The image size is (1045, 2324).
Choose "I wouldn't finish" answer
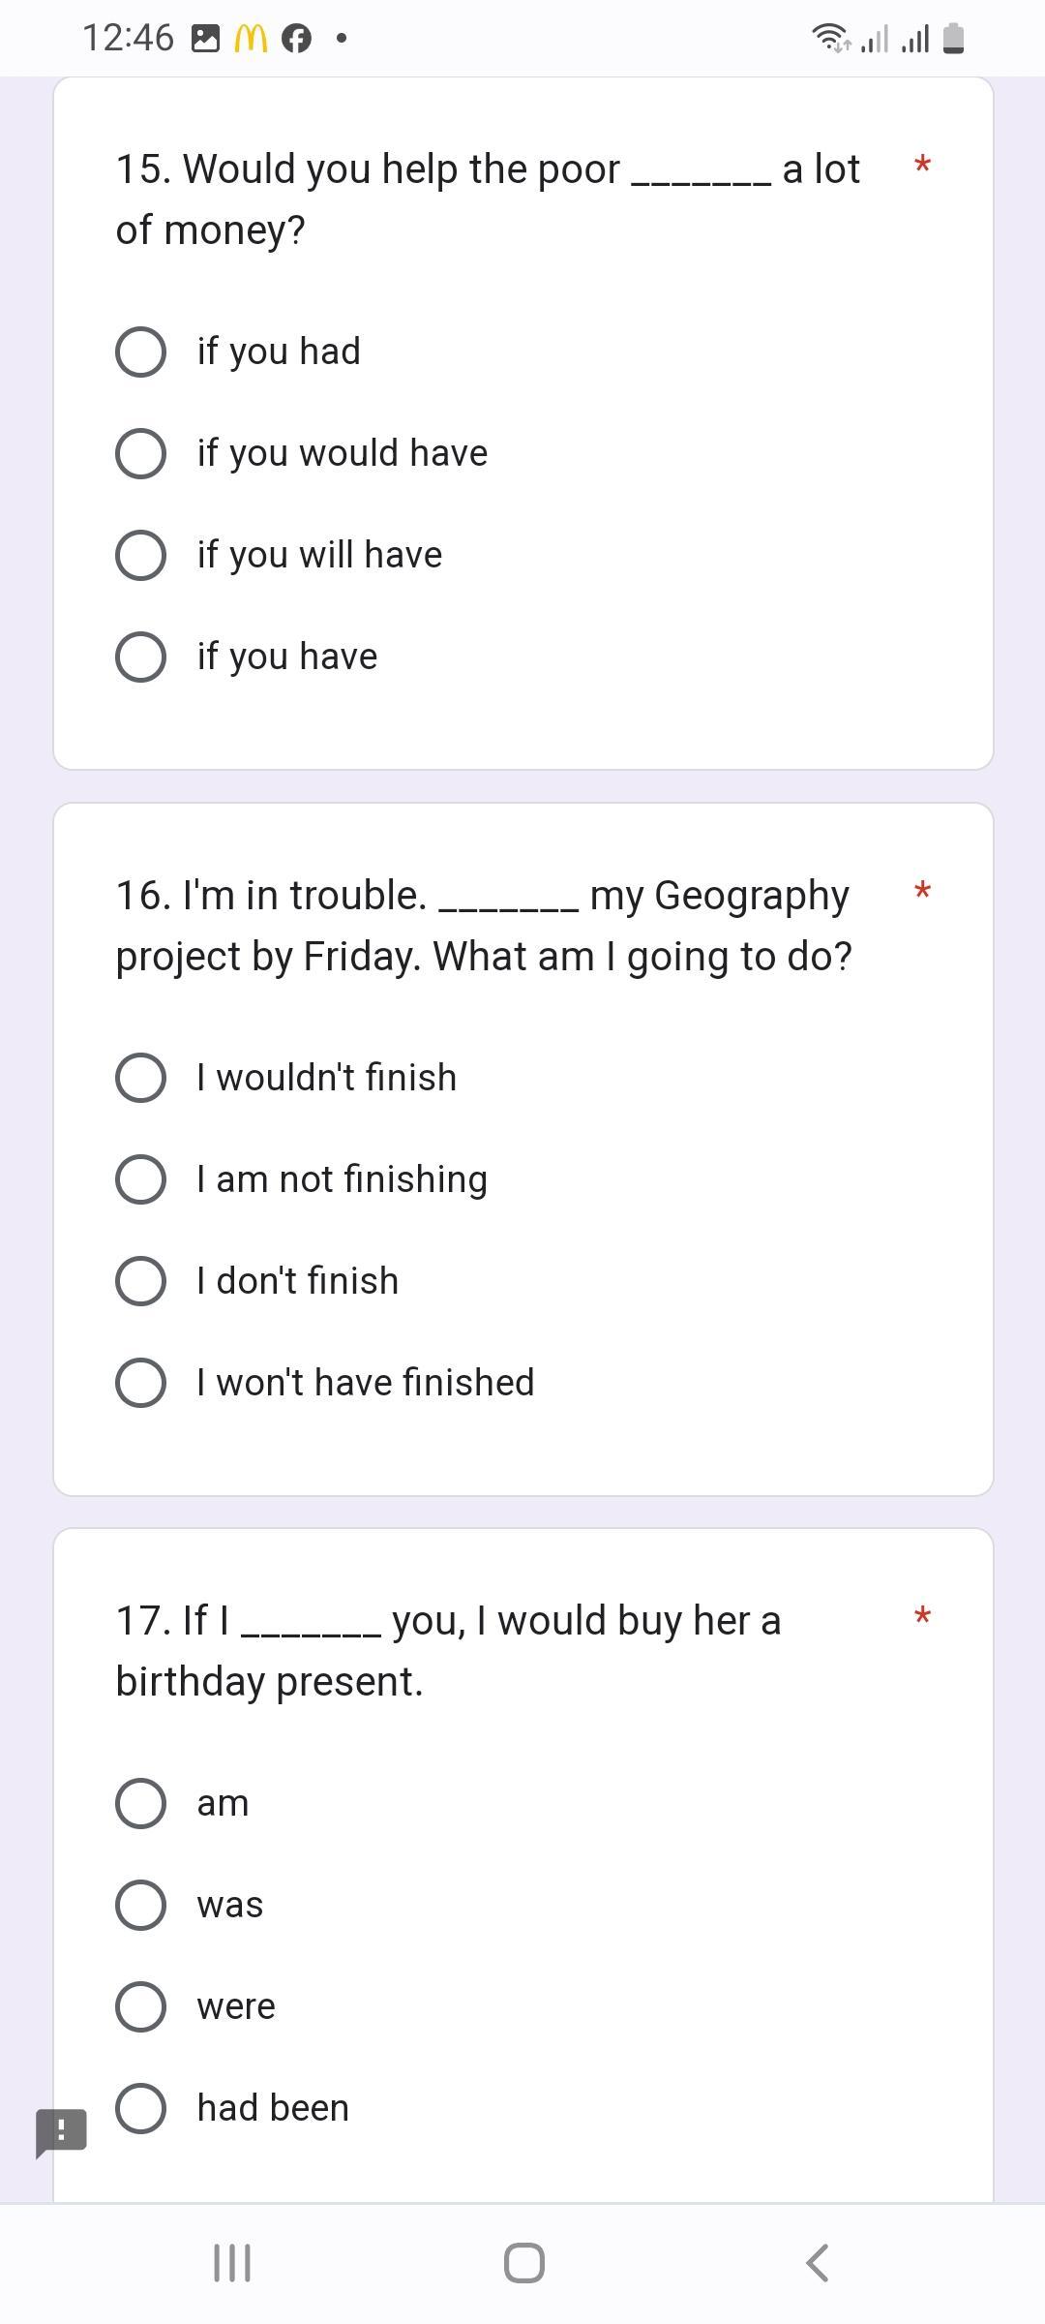[x=140, y=1078]
